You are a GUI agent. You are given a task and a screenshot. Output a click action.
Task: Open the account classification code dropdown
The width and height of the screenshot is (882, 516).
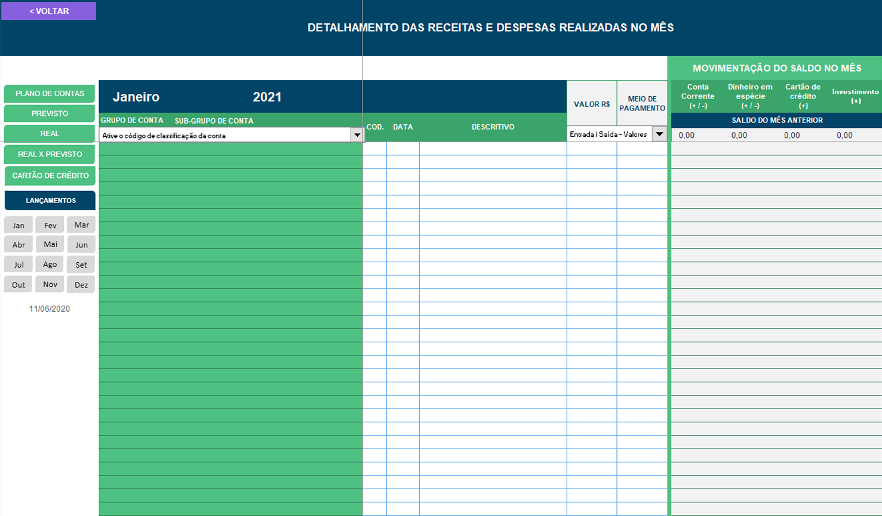point(357,136)
